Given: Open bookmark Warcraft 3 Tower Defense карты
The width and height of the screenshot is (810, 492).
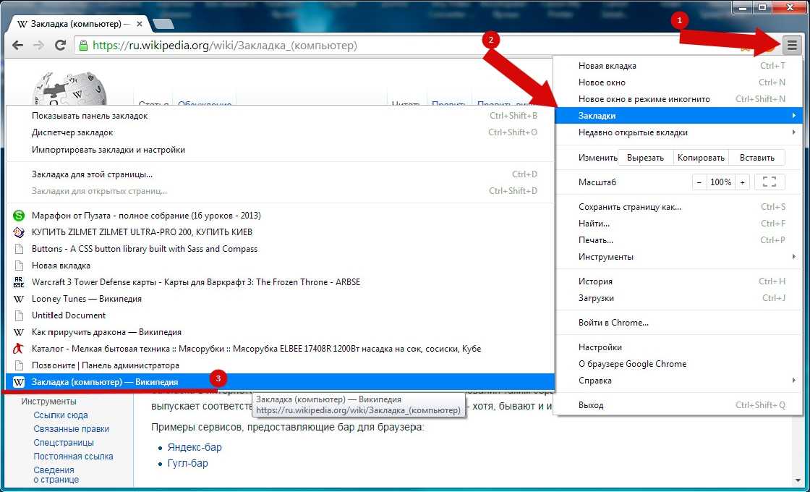Looking at the screenshot, I should (280, 282).
